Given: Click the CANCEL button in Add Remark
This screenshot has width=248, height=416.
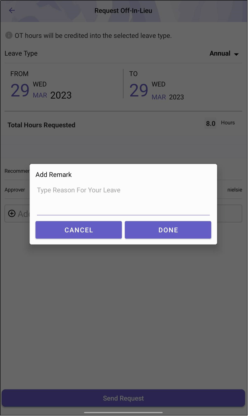Looking at the screenshot, I should click(x=78, y=230).
